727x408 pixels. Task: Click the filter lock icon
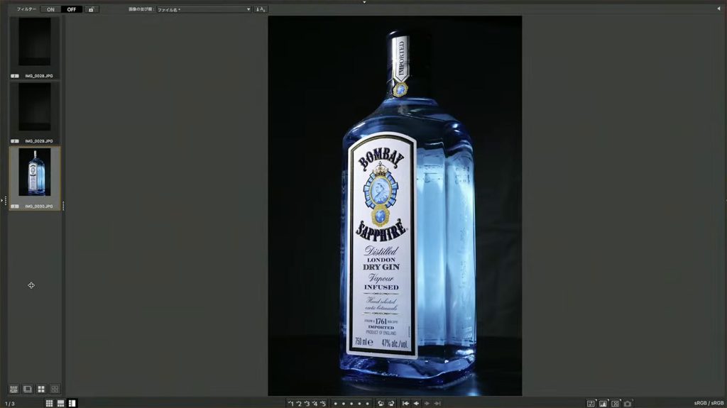[92, 9]
